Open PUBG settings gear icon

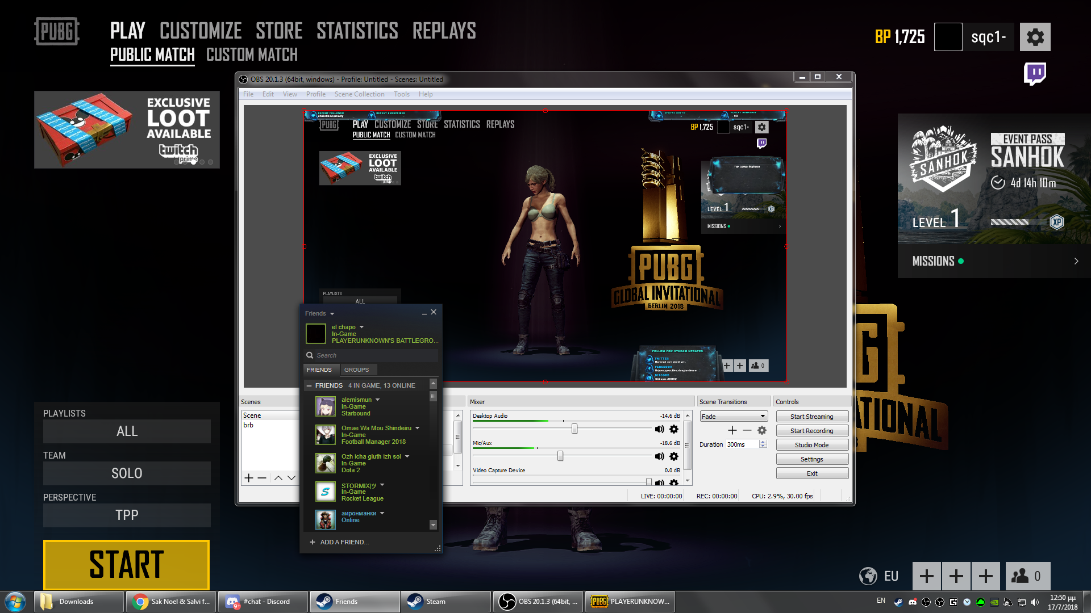[1035, 37]
